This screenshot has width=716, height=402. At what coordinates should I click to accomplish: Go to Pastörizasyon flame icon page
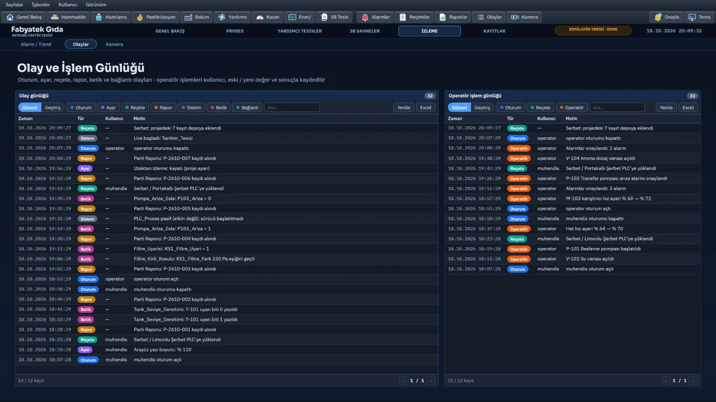coord(156,17)
